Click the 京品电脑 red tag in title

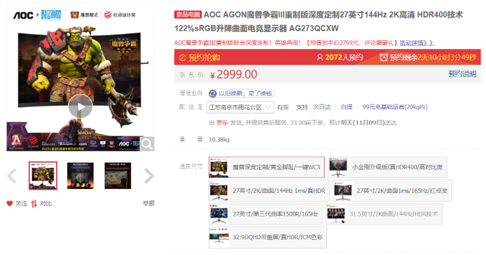pyautogui.click(x=188, y=15)
